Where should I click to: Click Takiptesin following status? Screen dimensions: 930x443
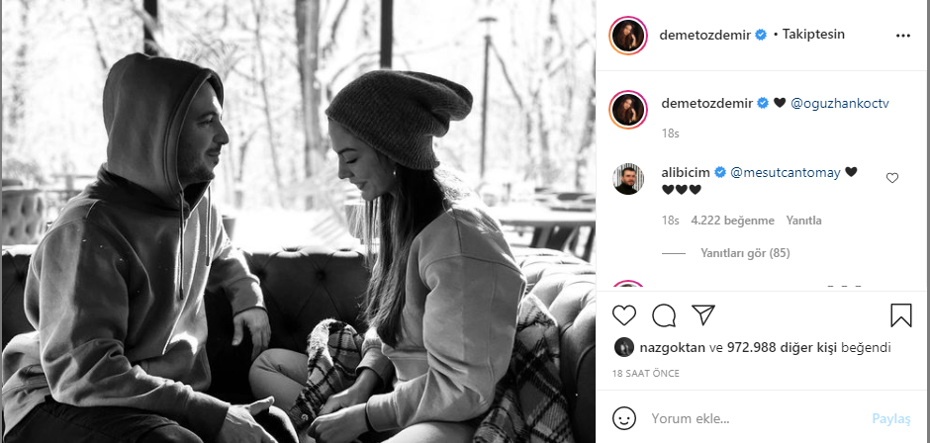[813, 35]
